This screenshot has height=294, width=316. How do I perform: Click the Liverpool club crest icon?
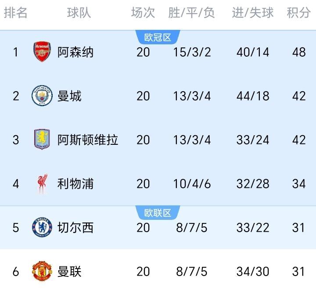pos(42,184)
